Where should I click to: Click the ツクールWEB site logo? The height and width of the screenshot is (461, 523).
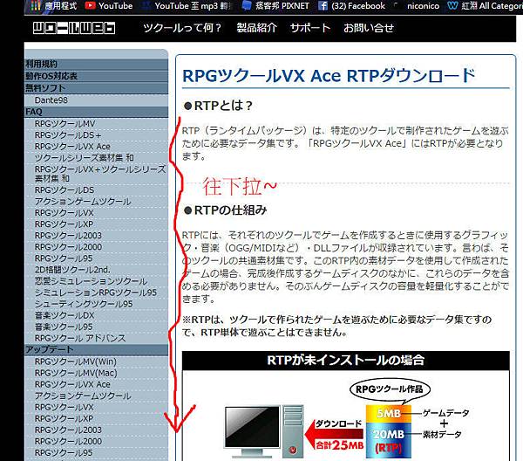coord(74,28)
